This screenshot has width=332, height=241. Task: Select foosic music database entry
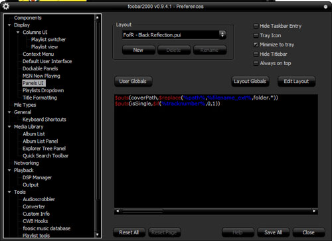coord(46,228)
